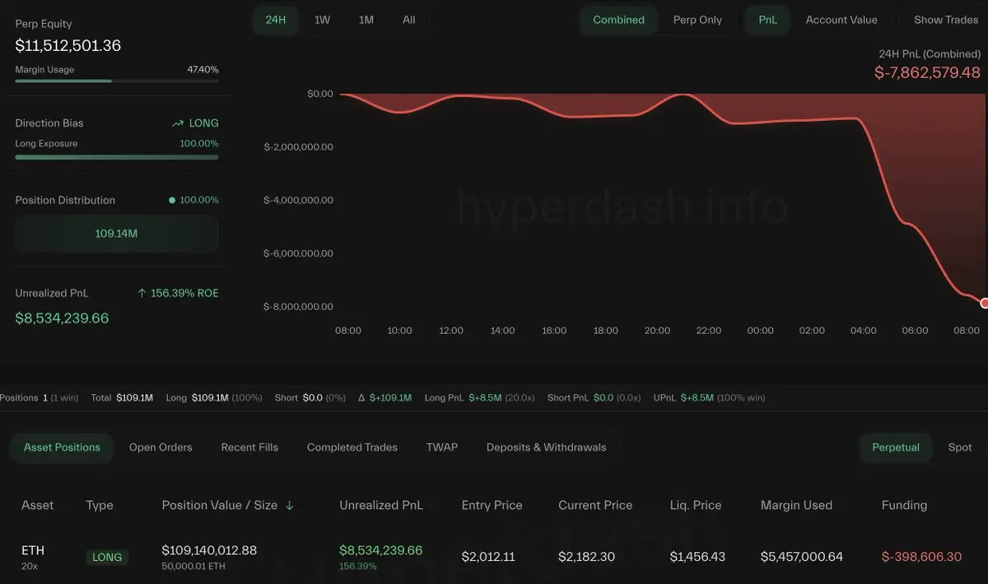Switch to Perp Only view
The image size is (988, 584).
[x=697, y=20]
